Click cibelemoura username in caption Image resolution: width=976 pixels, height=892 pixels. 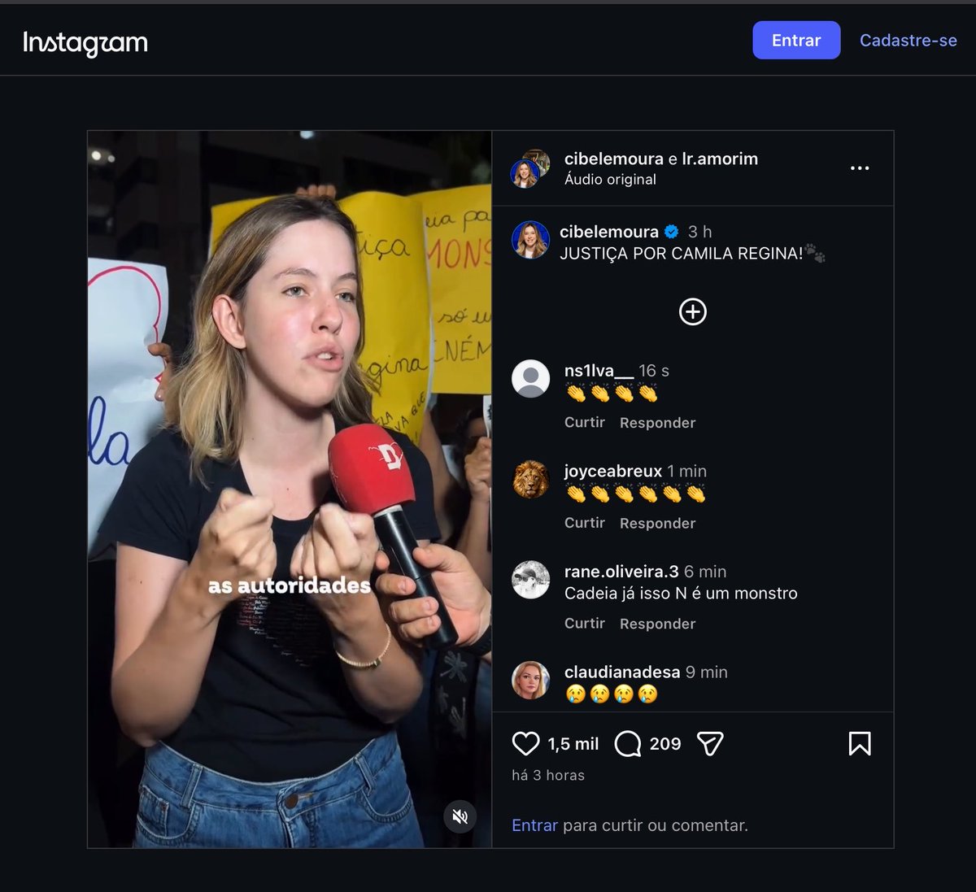click(609, 232)
